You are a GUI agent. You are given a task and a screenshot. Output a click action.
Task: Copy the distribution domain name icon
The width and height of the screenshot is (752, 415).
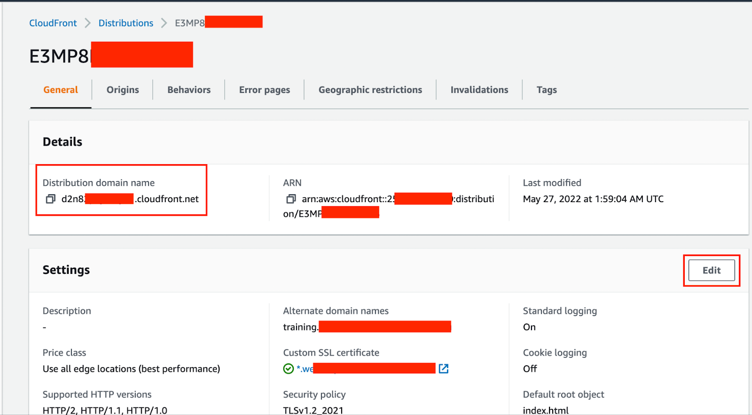coord(50,199)
